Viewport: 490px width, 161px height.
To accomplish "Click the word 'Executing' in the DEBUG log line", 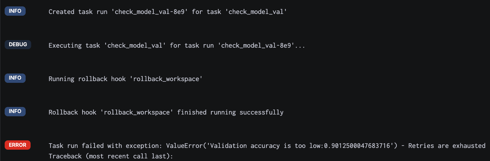I will click(x=65, y=46).
